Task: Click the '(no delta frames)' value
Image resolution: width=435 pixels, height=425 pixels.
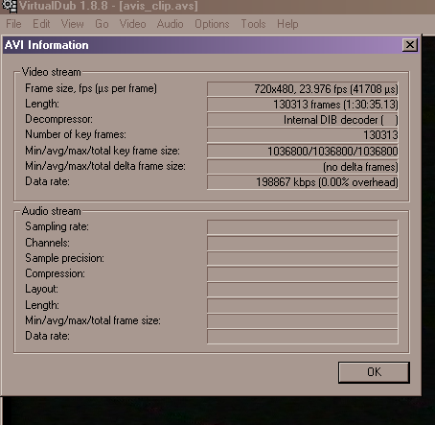Action: point(303,167)
